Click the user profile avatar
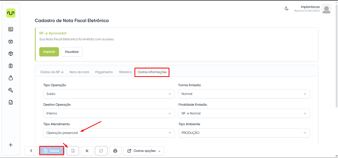Image resolution: width=338 pixels, height=158 pixels. [326, 9]
